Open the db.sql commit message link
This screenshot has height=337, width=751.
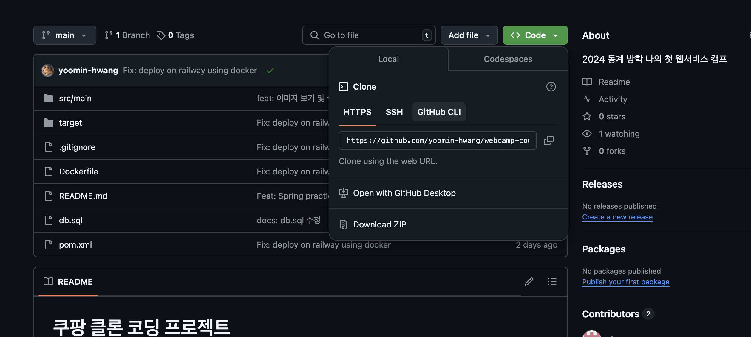[288, 220]
